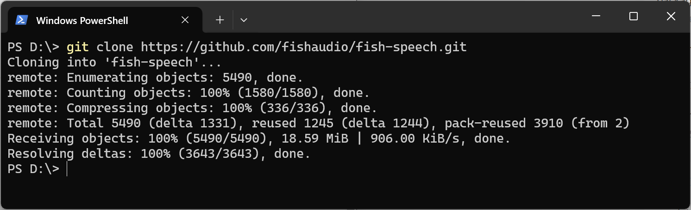Click the 'Resolving deltas: 100%' output line
691x210 pixels.
click(x=159, y=154)
